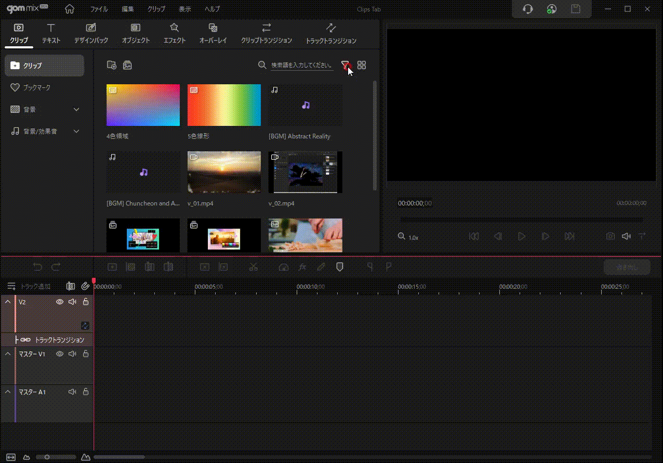Lock the Master V1 track
This screenshot has width=663, height=463.
[x=86, y=354]
